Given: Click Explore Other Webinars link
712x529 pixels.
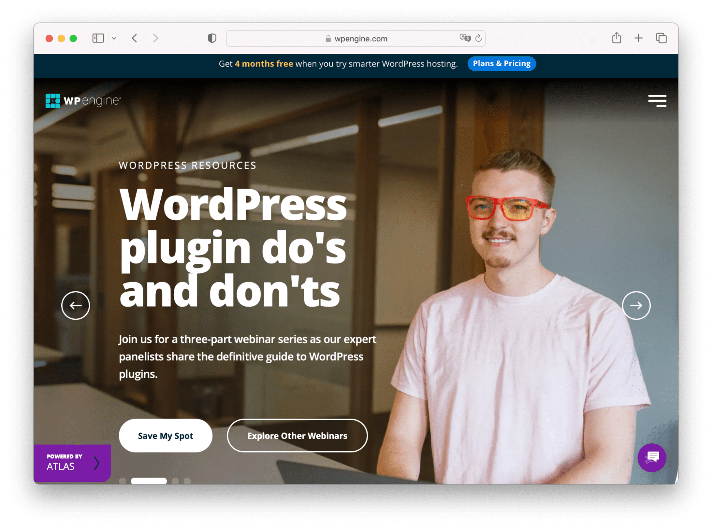Looking at the screenshot, I should pyautogui.click(x=297, y=436).
